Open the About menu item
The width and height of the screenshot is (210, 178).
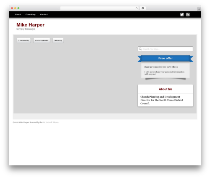coord(18,14)
